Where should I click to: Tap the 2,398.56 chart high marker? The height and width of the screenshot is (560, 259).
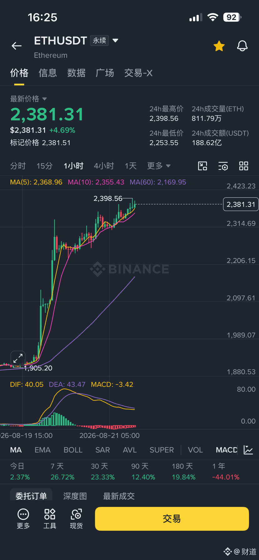coord(108,198)
